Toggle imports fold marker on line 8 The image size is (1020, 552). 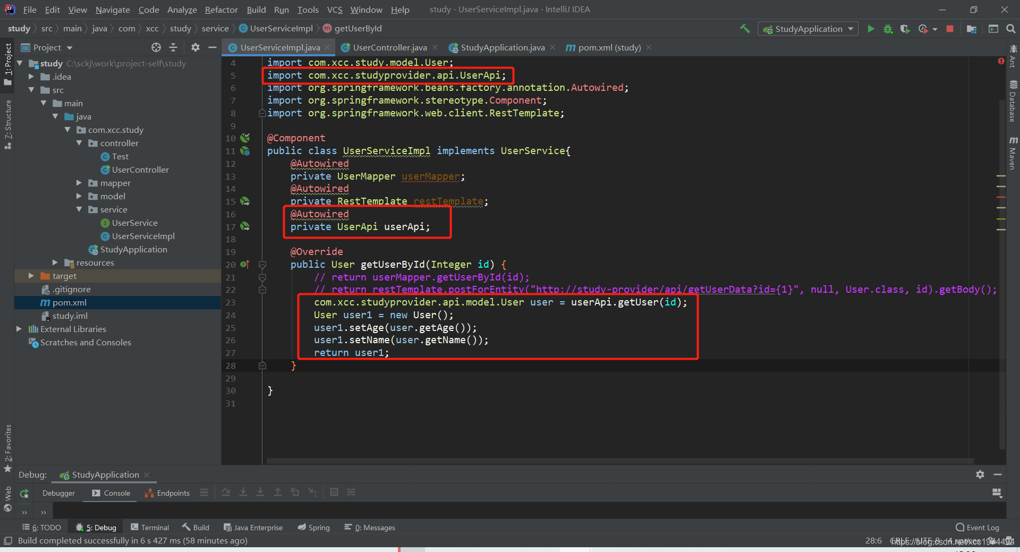[x=262, y=113]
